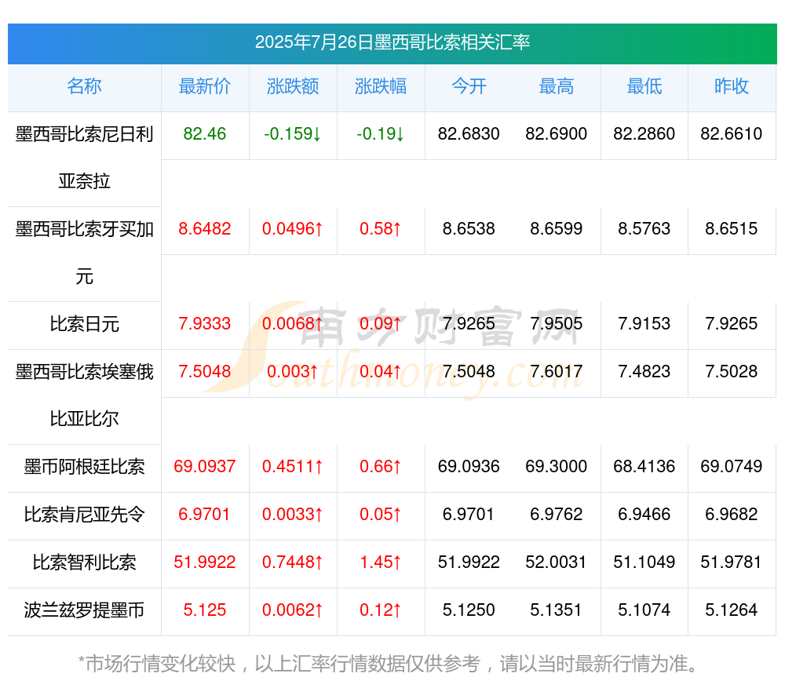Click latest price 7.9333
This screenshot has width=785, height=688.
coord(205,324)
